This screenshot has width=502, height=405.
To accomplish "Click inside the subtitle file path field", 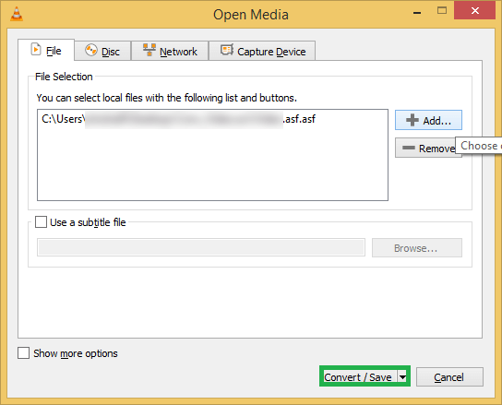I will [201, 247].
